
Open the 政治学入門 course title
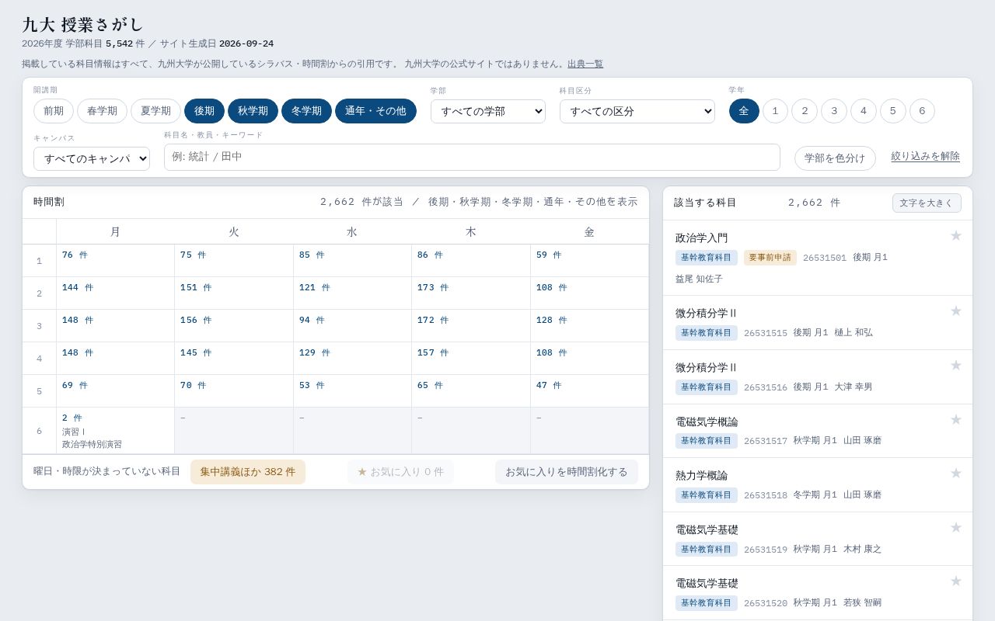[702, 238]
